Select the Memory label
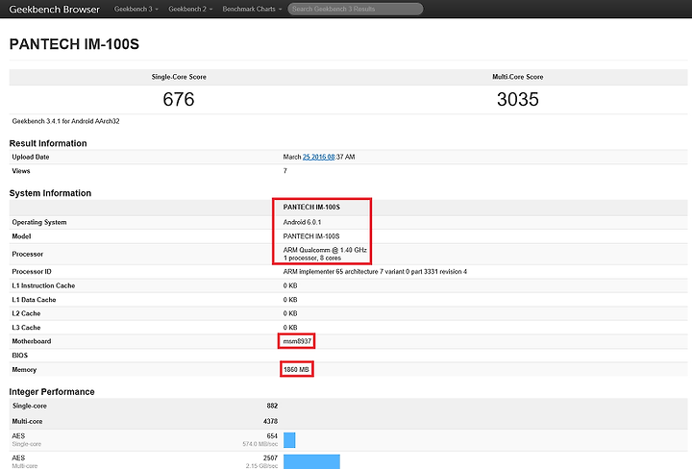Image resolution: width=692 pixels, height=469 pixels. [x=24, y=369]
